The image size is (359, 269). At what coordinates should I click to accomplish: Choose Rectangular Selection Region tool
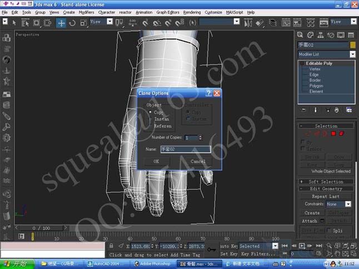(37, 23)
